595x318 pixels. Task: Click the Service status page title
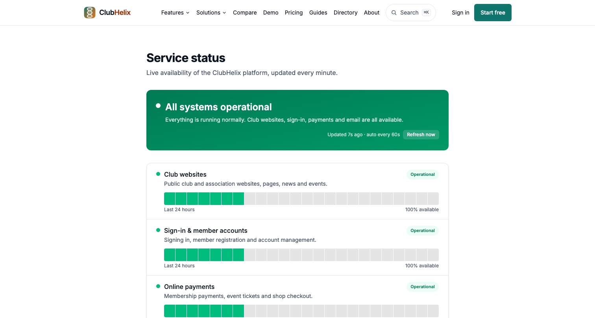[x=186, y=58]
